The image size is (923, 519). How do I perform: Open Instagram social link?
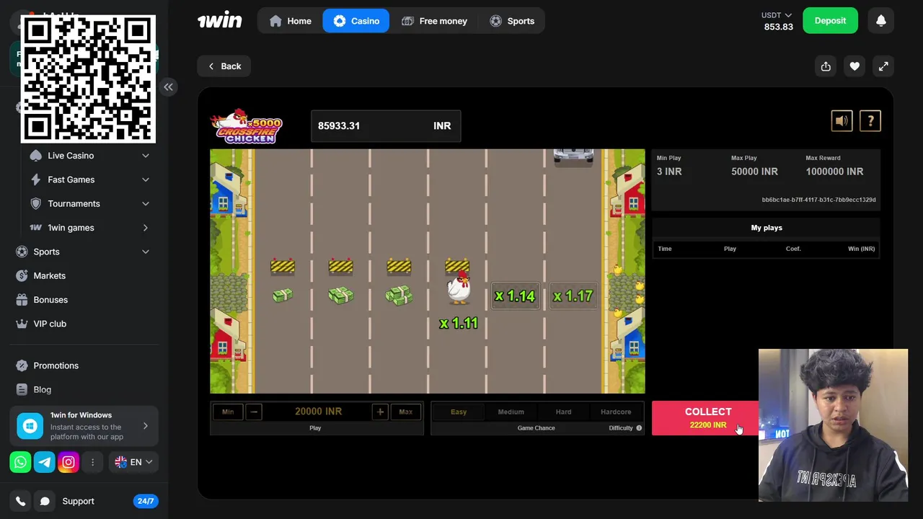tap(68, 462)
